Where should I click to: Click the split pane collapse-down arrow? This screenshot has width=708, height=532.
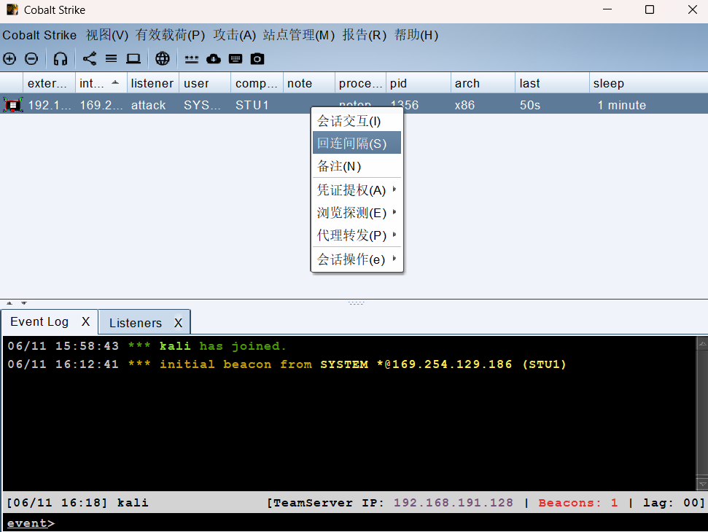(24, 303)
